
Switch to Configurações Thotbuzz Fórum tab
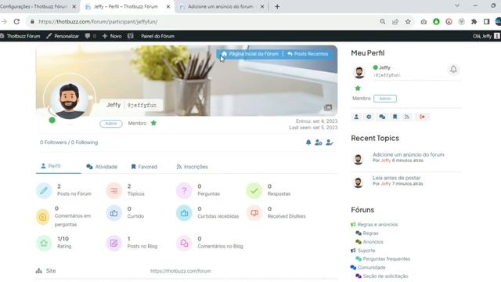click(x=34, y=6)
